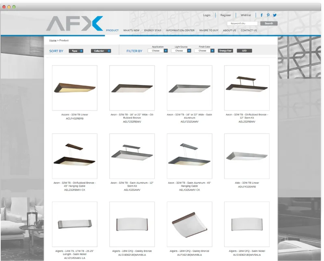Open the ALF1621BQMVKBLA Oakley Bronze thumbnail
Viewport: 324px width, 261px height.
click(190, 224)
